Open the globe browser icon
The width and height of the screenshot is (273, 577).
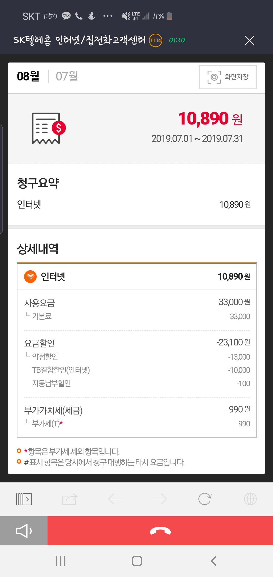coord(250,499)
